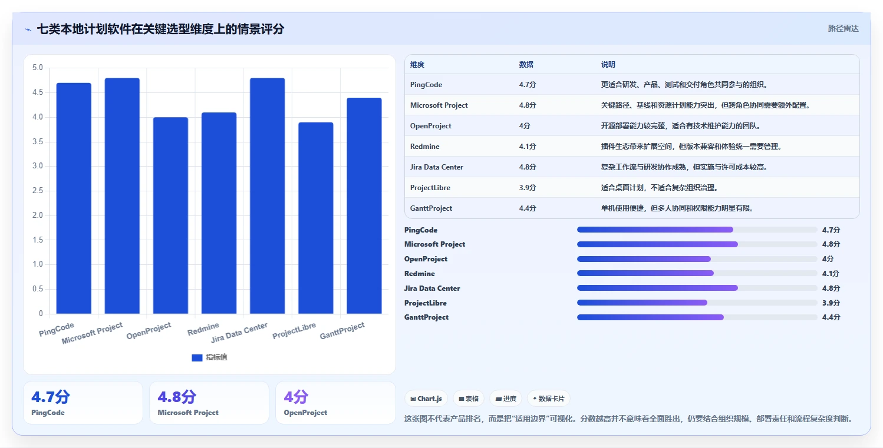The height and width of the screenshot is (448, 883).
Task: Click the GanttProject label on the chart's x-axis
Action: point(342,331)
